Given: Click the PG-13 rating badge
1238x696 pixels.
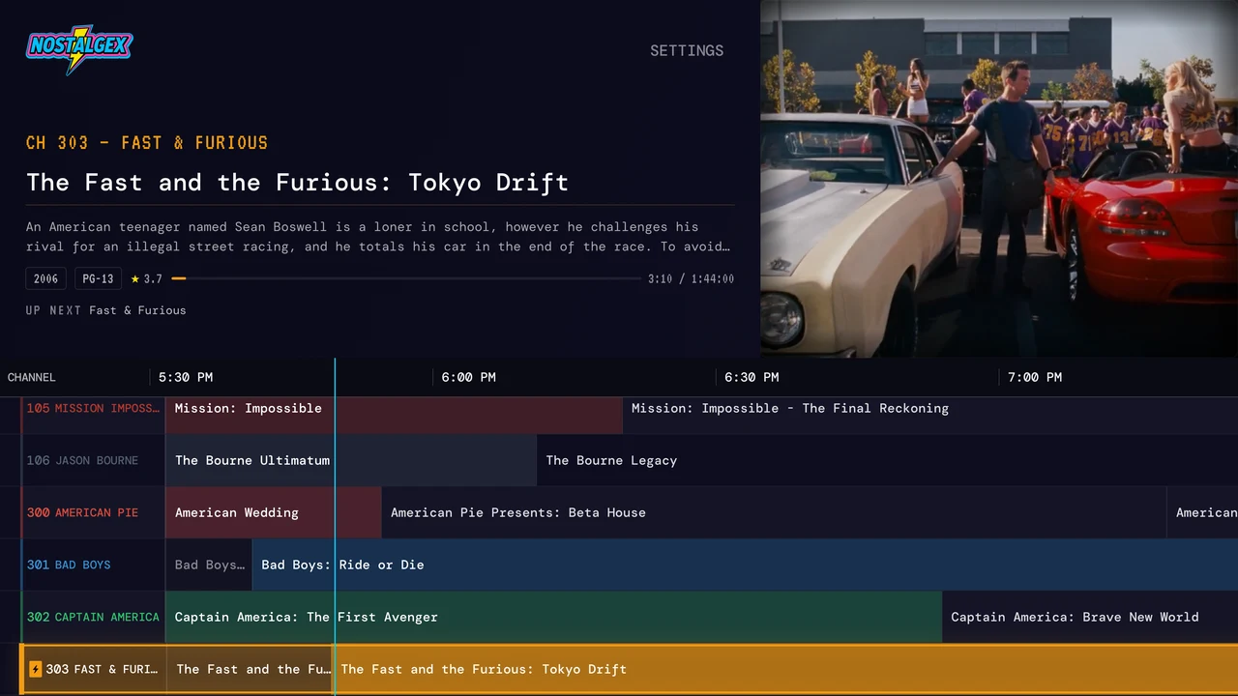Looking at the screenshot, I should point(98,278).
